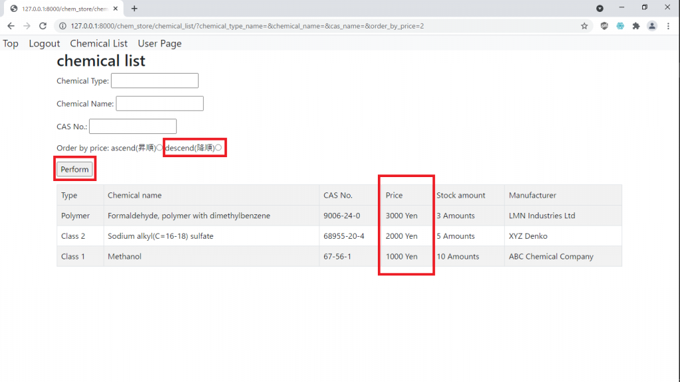Select the descend price order radio button
Image resolution: width=680 pixels, height=382 pixels.
(218, 148)
